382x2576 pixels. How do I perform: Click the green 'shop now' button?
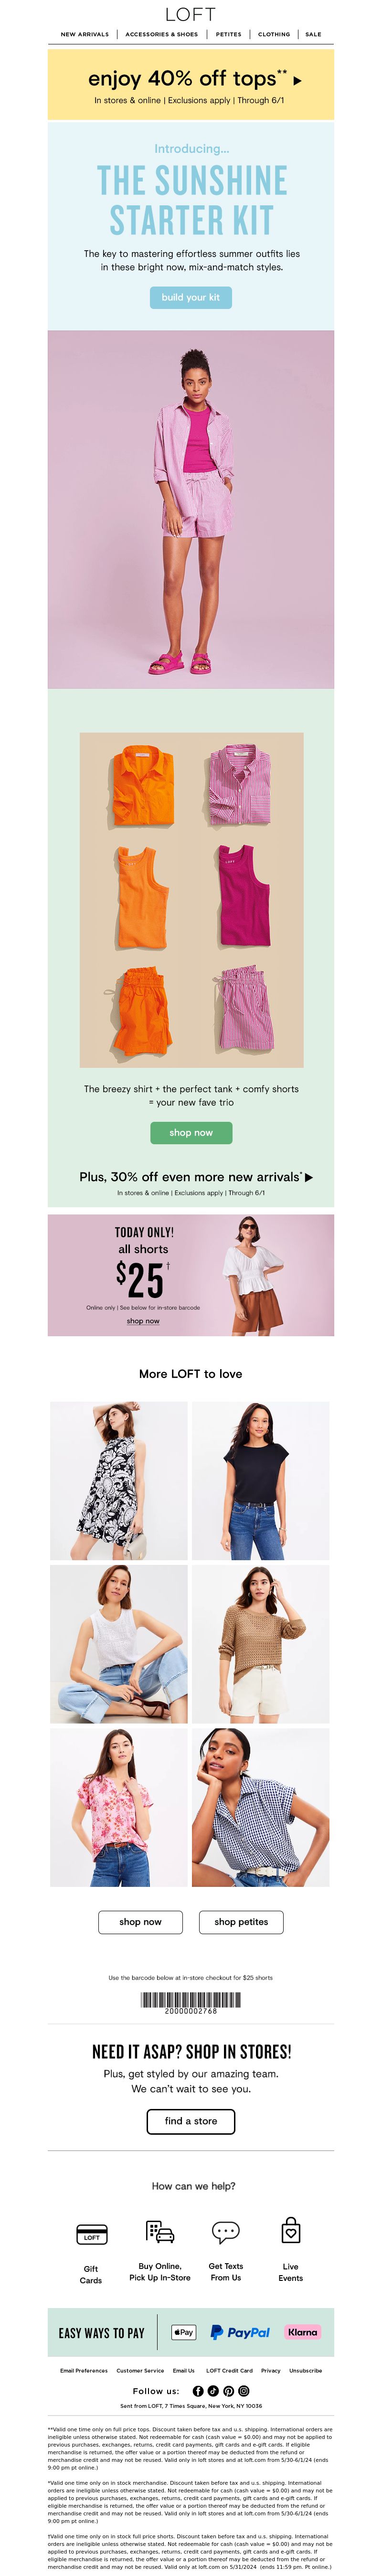pyautogui.click(x=191, y=1133)
